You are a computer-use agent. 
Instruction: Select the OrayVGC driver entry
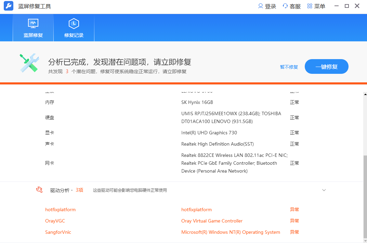click(x=55, y=221)
